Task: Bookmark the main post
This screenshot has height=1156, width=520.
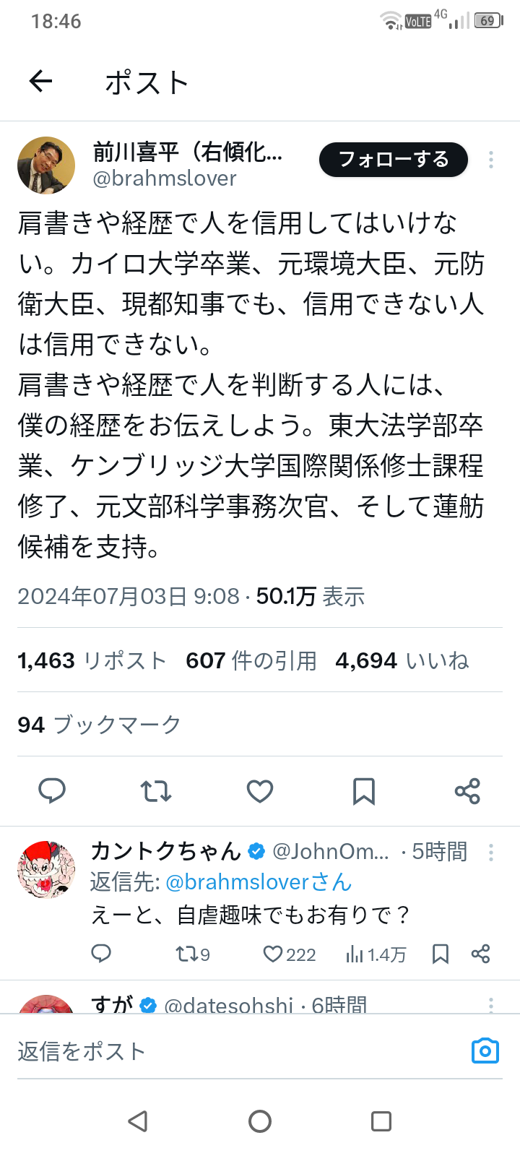Action: (x=364, y=791)
